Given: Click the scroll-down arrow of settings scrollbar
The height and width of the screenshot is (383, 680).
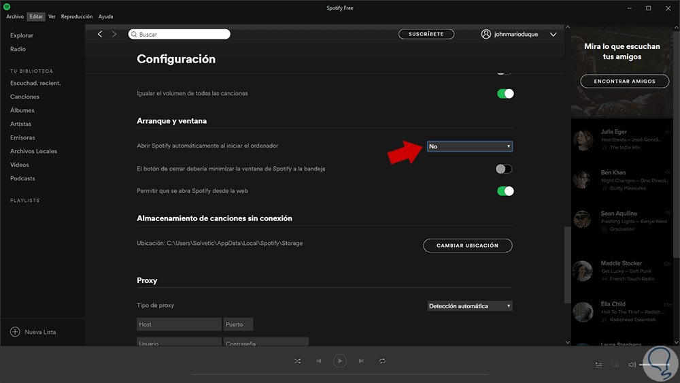Looking at the screenshot, I should [x=567, y=342].
